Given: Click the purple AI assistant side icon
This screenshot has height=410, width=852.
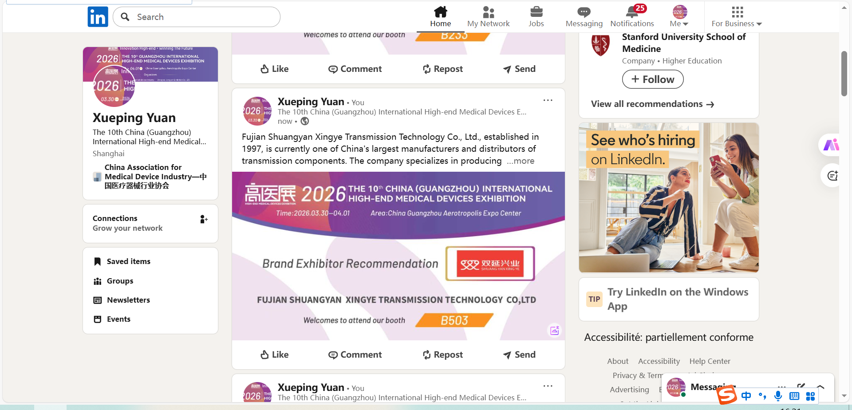Looking at the screenshot, I should click(831, 145).
